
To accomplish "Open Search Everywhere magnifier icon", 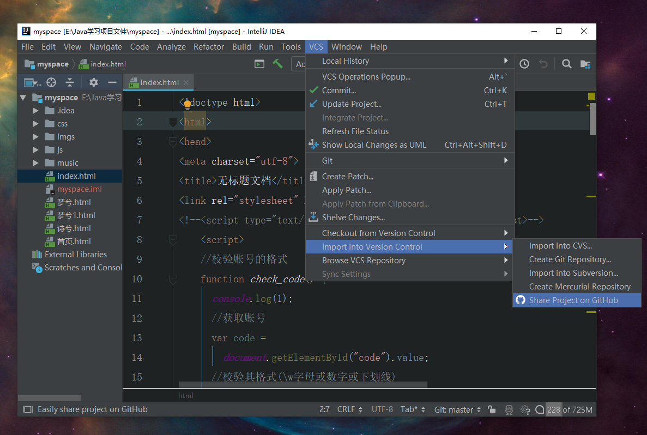I will 567,64.
